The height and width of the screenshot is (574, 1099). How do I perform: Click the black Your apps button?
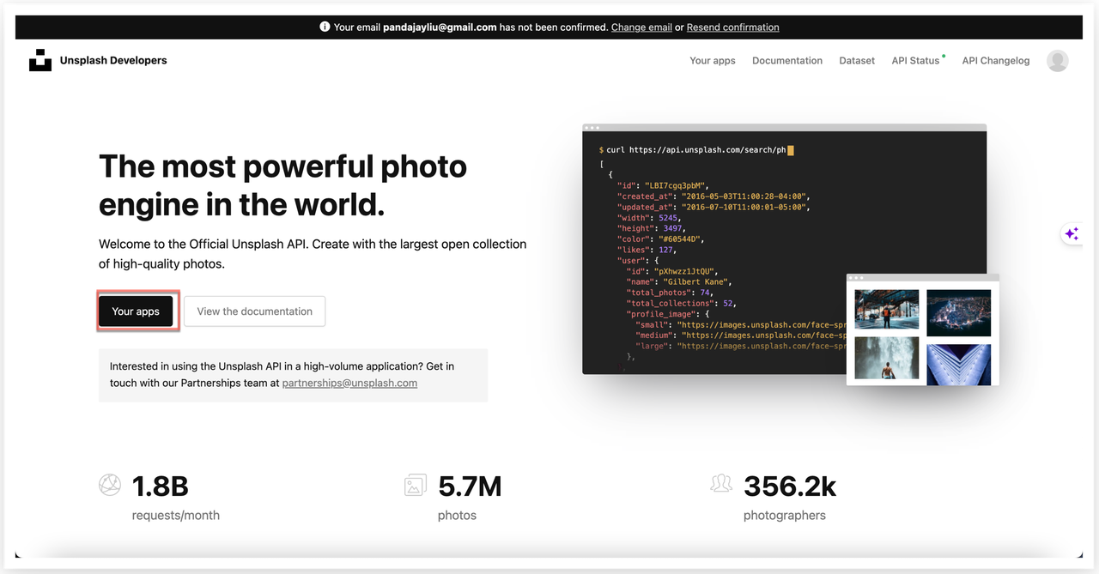[136, 311]
